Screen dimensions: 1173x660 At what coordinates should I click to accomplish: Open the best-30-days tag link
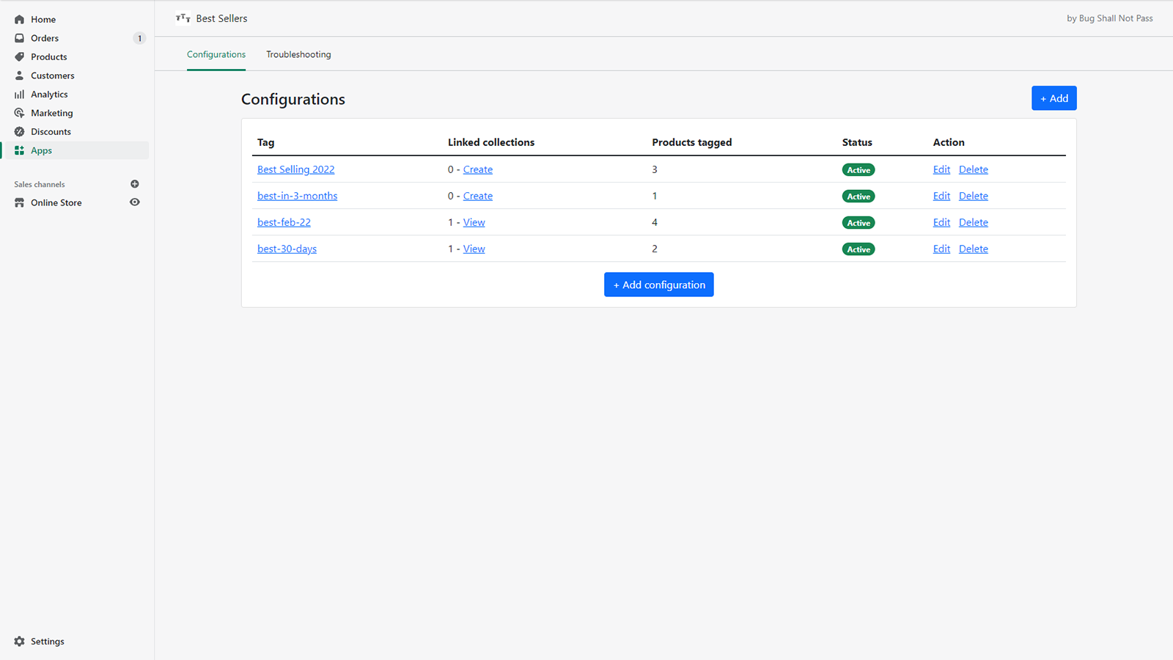point(287,249)
